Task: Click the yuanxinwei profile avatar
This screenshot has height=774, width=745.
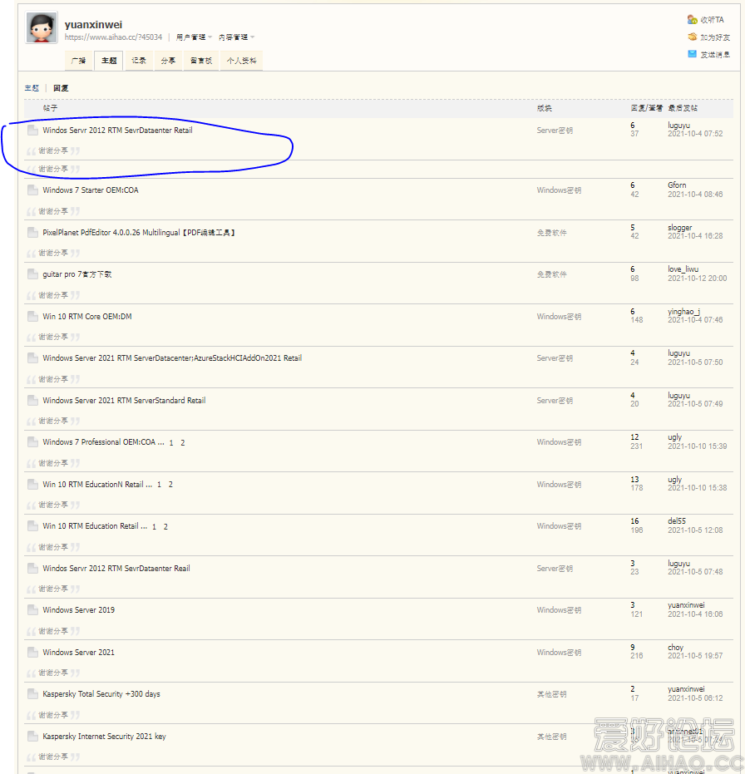Action: pos(42,28)
